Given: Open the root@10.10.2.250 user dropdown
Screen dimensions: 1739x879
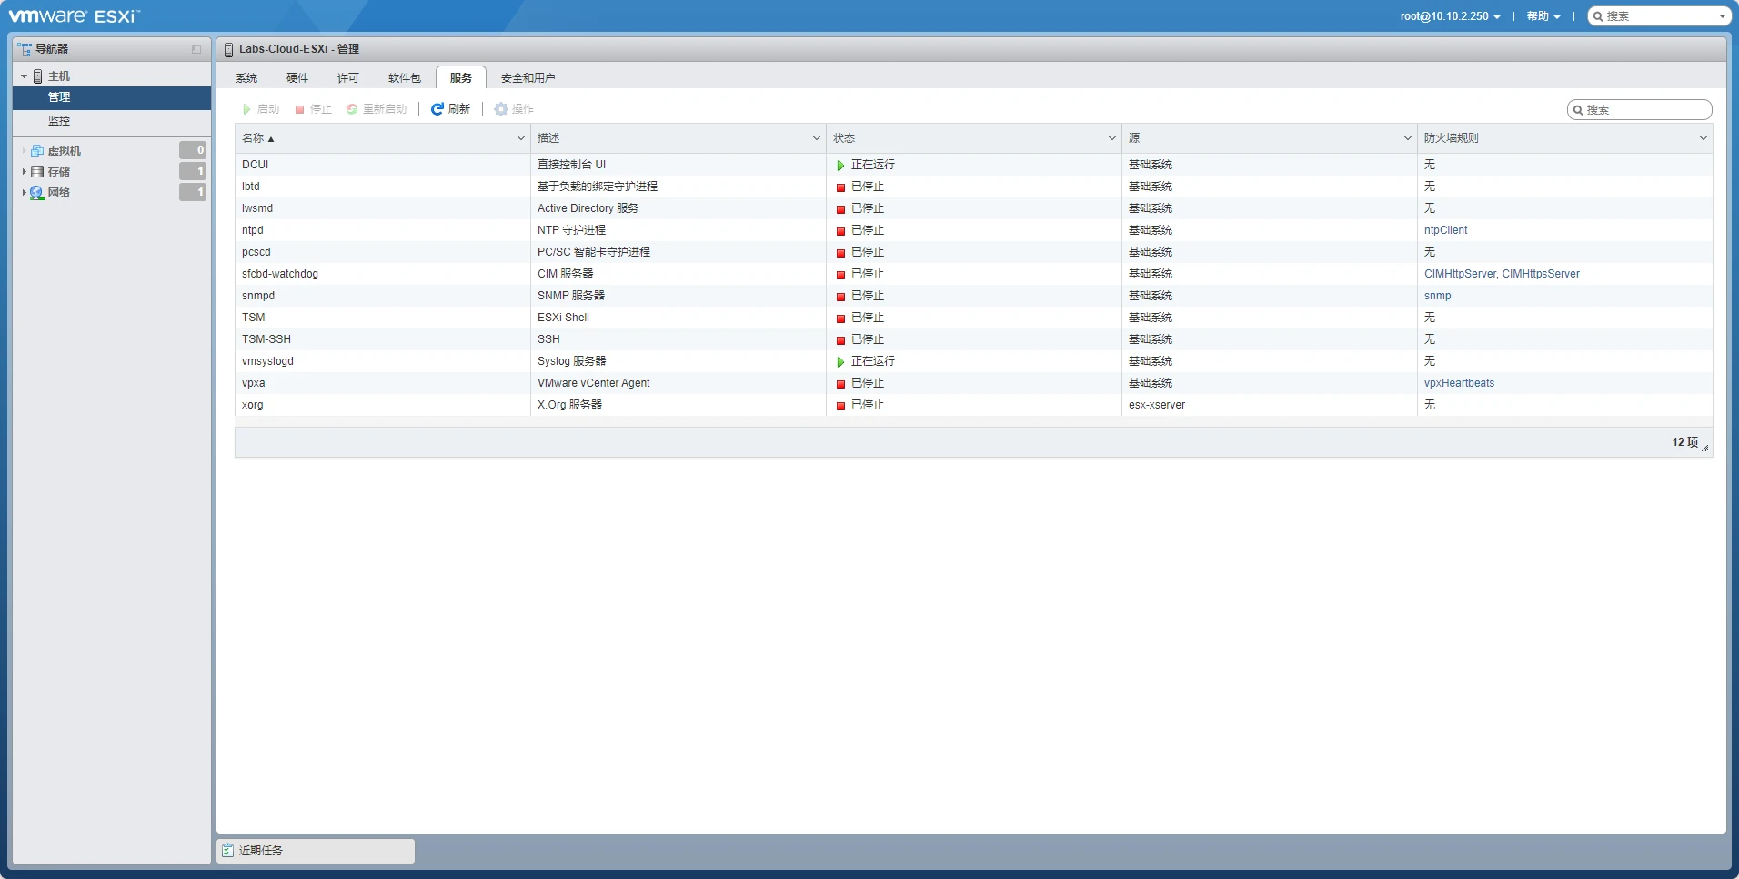Looking at the screenshot, I should coord(1450,16).
